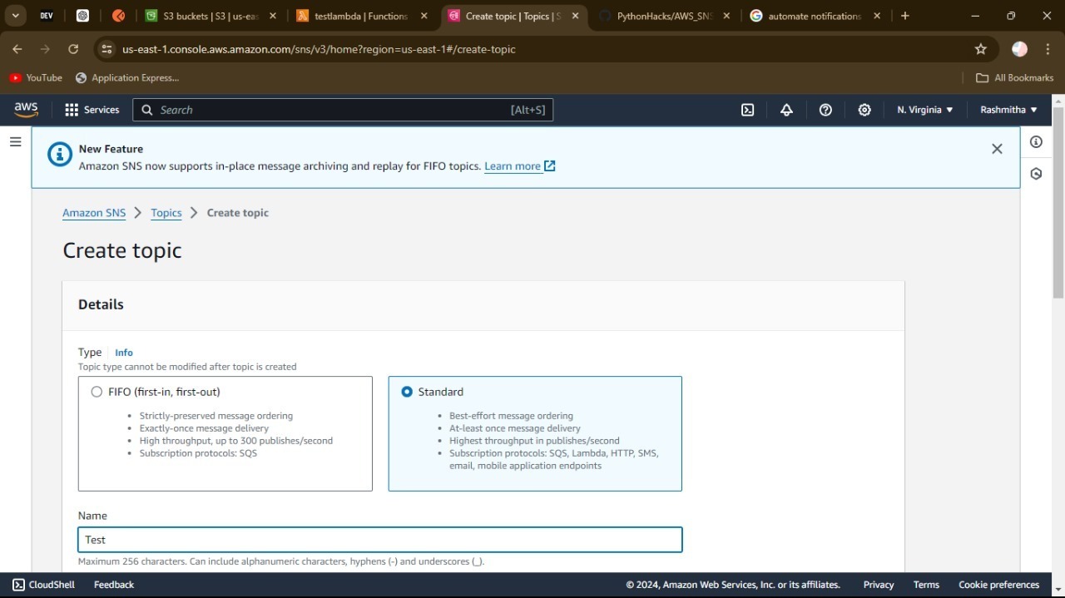
Task: Go to Amazon SNS breadcrumb
Action: coord(94,213)
